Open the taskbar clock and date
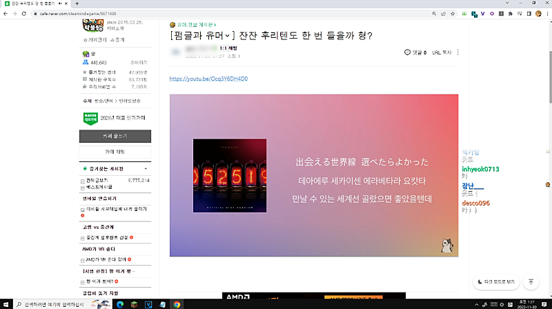Screen dimensions: 552x309 click(526, 304)
